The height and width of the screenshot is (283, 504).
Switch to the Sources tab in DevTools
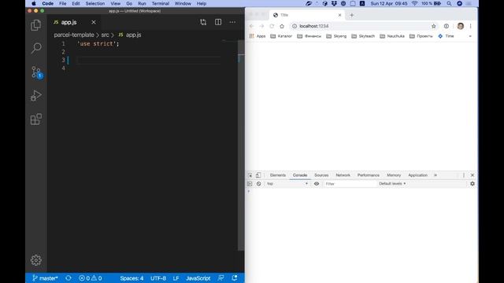pos(321,175)
